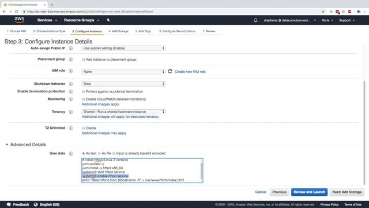Click info icon for Tenancy
This screenshot has height=208, width=369.
70,112
